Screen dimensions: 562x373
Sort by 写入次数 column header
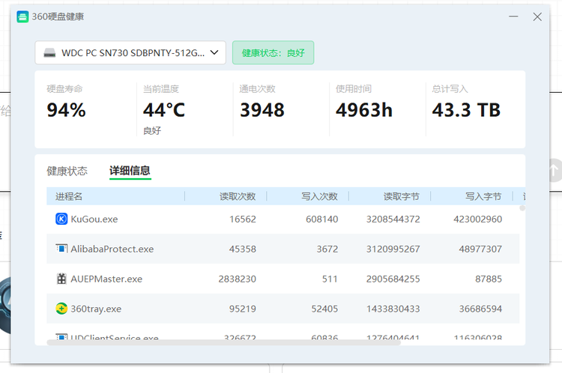[319, 196]
